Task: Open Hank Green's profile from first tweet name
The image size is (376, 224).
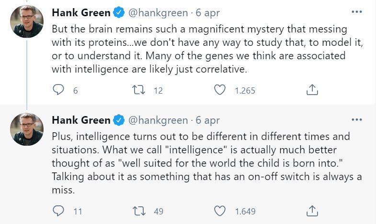Action: pyautogui.click(x=80, y=11)
